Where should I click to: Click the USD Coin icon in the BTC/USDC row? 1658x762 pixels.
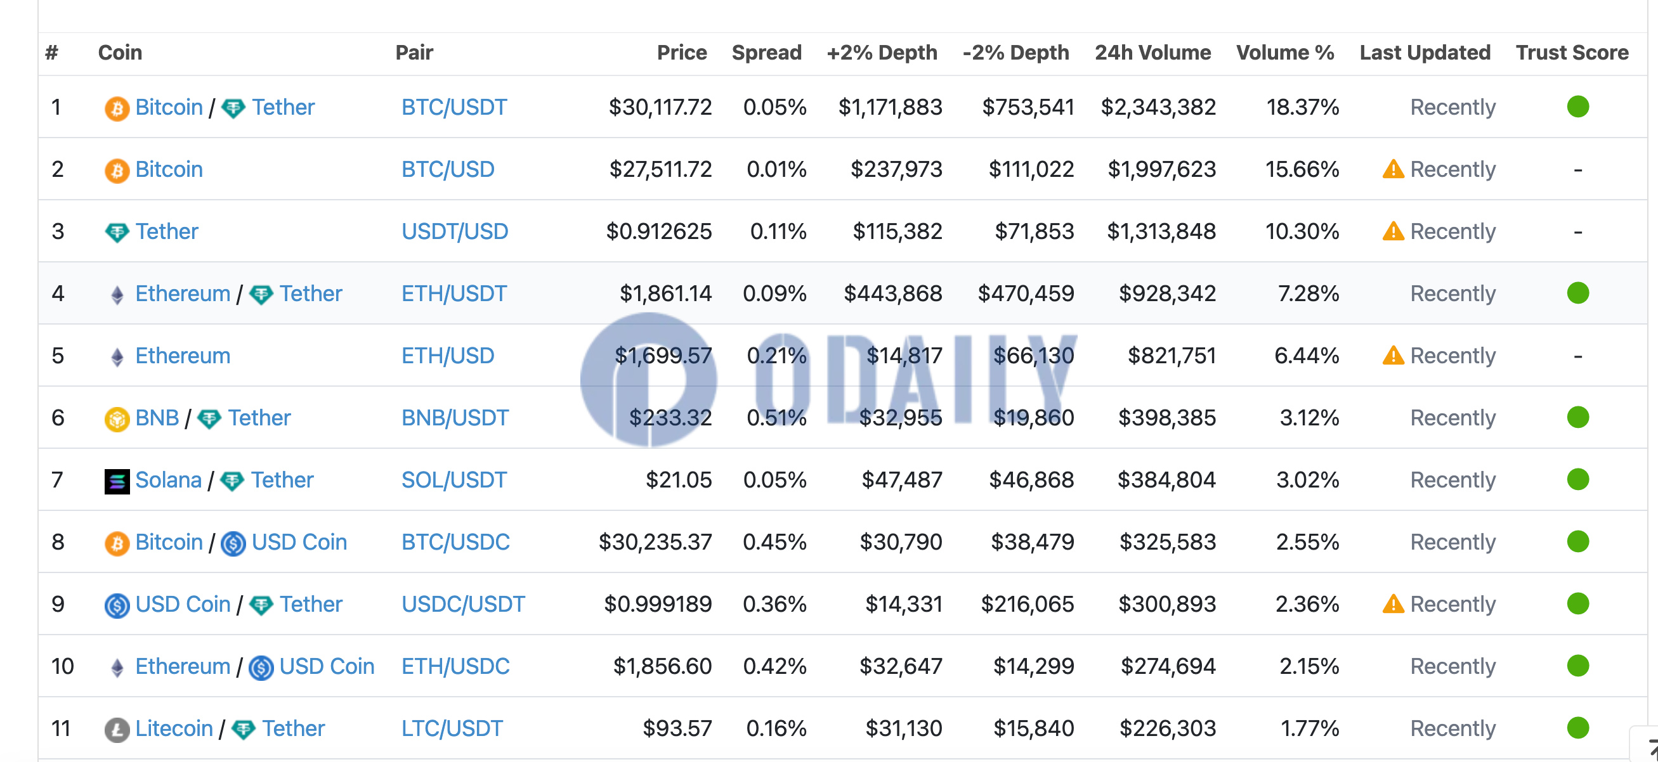tap(233, 542)
